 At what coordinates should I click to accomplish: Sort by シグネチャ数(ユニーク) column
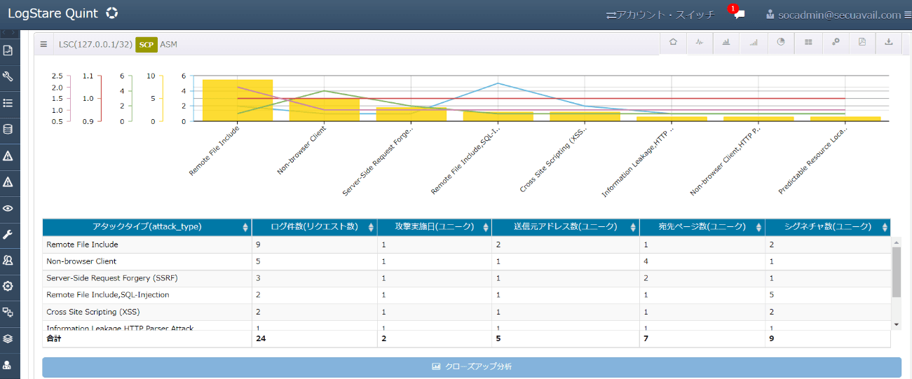pos(827,227)
